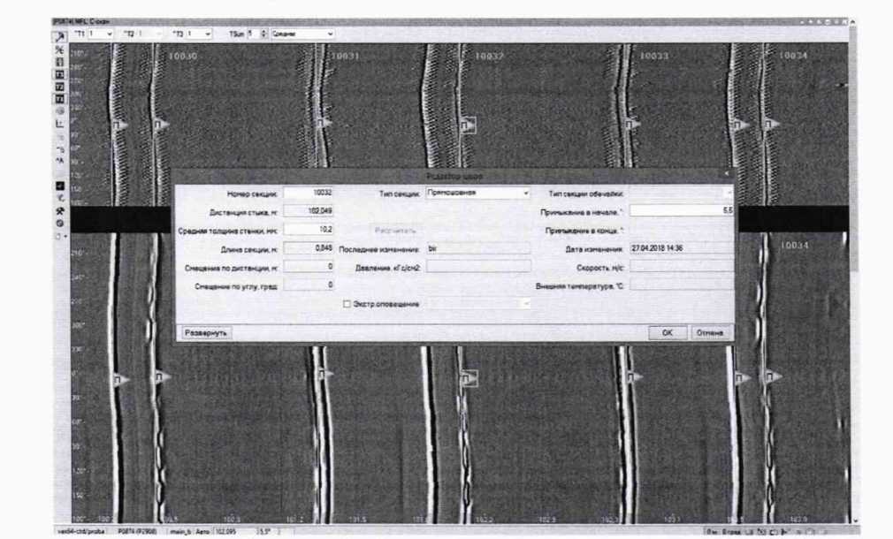Click the Номер секции input field
The width and height of the screenshot is (893, 539).
pos(309,192)
